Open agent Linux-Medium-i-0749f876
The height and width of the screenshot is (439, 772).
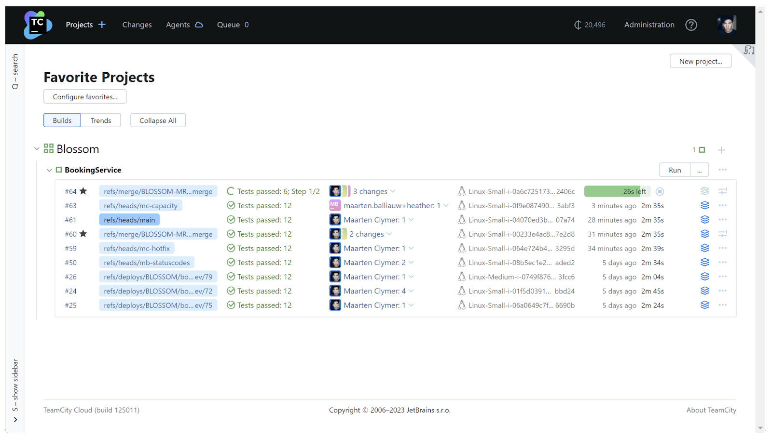pos(522,277)
